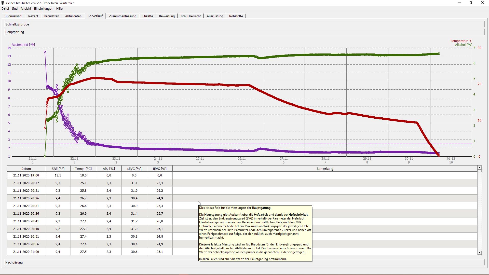Open the Etikette tab

click(147, 16)
